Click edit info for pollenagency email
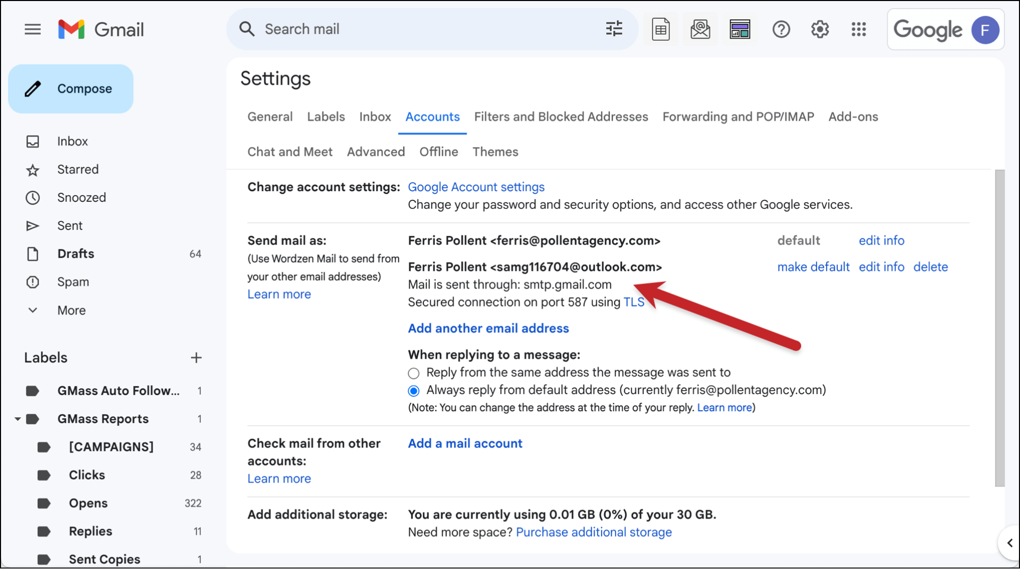1020x569 pixels. 881,240
